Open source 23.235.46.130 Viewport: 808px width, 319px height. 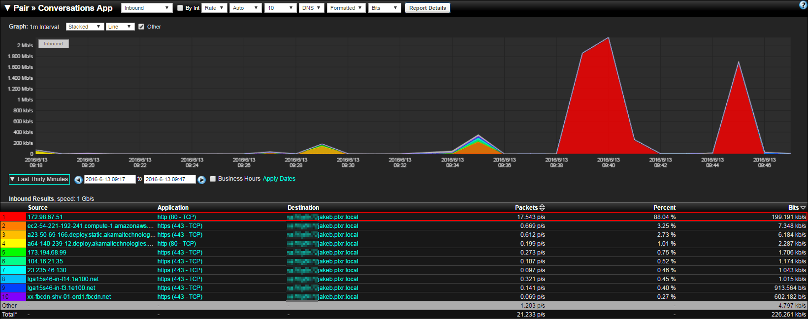(x=47, y=270)
